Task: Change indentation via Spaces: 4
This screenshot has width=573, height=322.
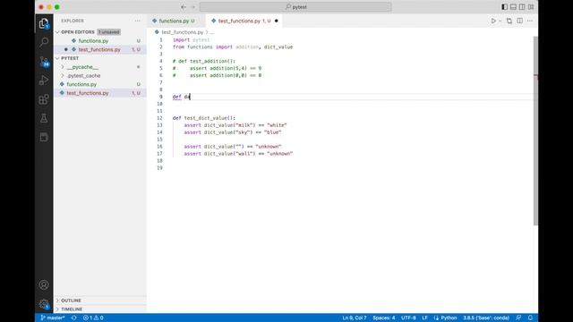Action: tap(384, 318)
